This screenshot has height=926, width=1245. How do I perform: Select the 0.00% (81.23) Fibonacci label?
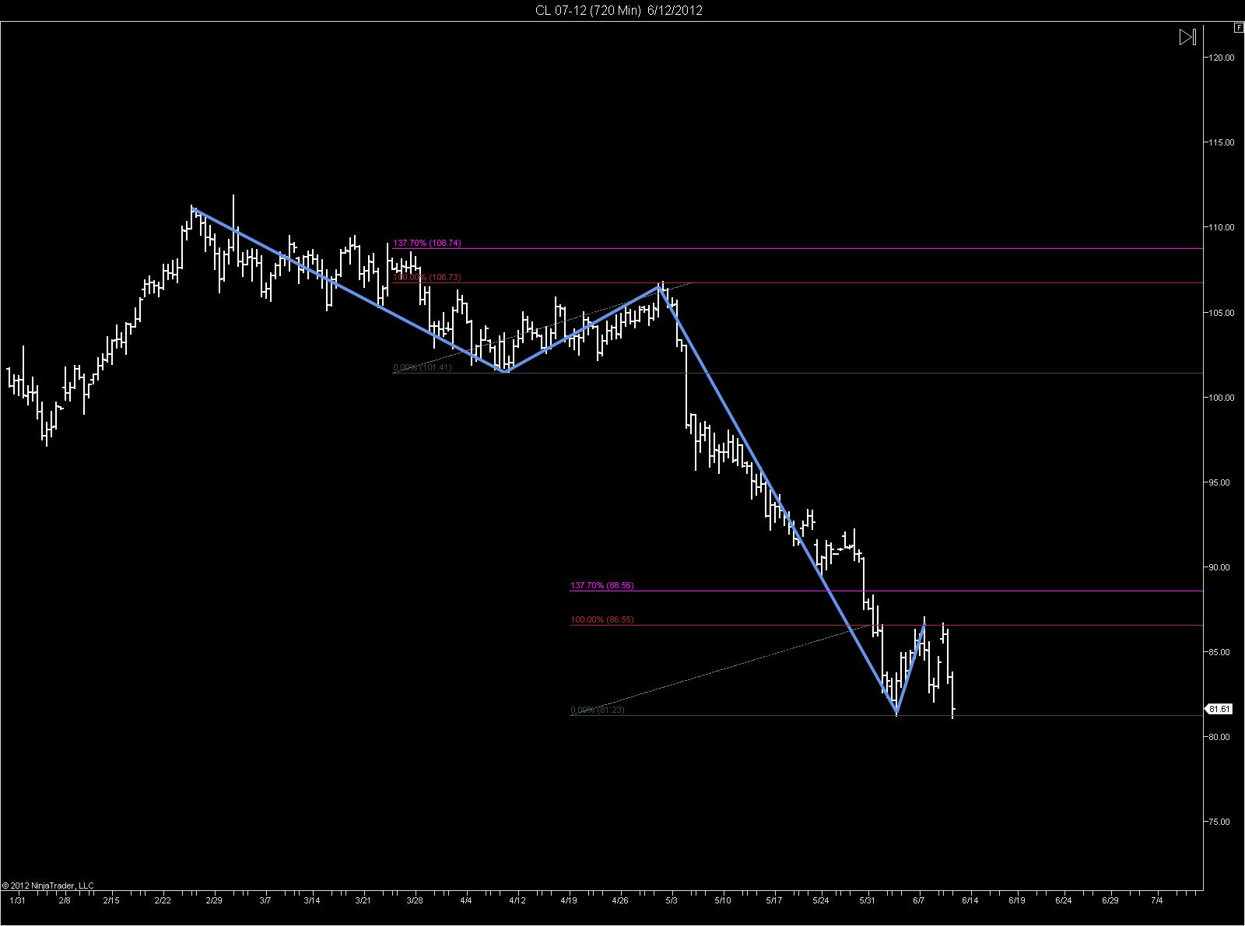click(x=598, y=710)
